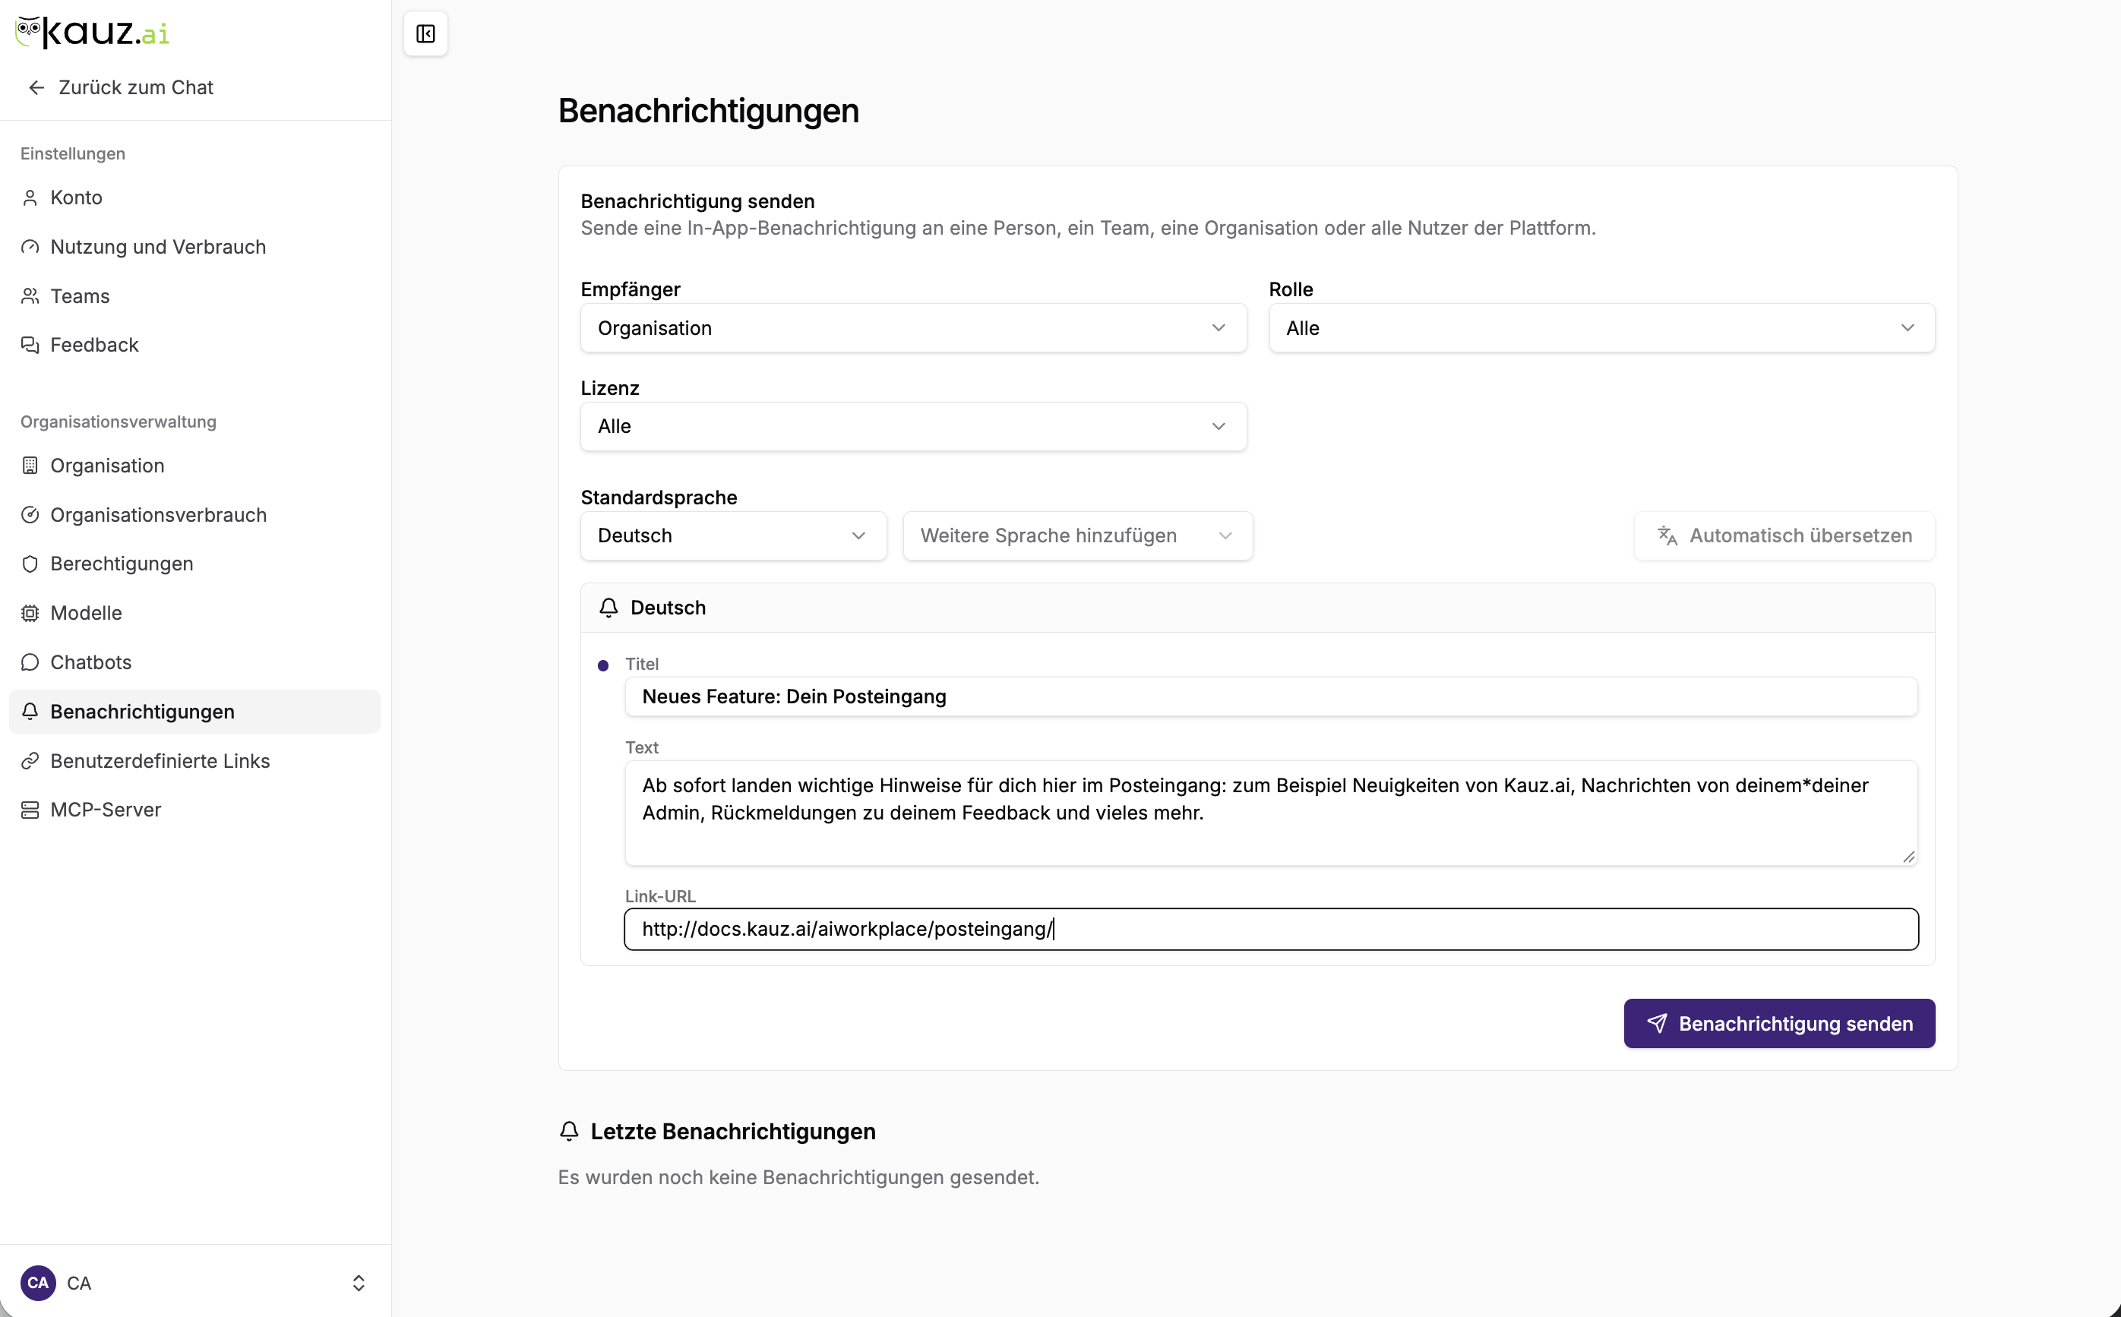Click the text 'Es wurden noch keine Benachrichtigungen gesendet.'

pyautogui.click(x=798, y=1178)
